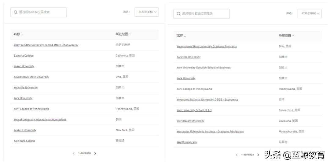Click 新加坡 location cell
Image resolution: width=330 pixels, height=164 pixels.
tap(120, 141)
